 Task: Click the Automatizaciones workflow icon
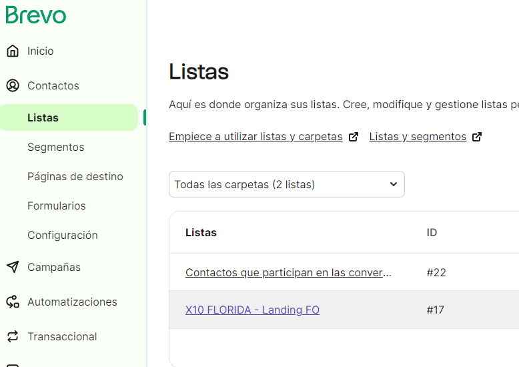[x=13, y=302]
